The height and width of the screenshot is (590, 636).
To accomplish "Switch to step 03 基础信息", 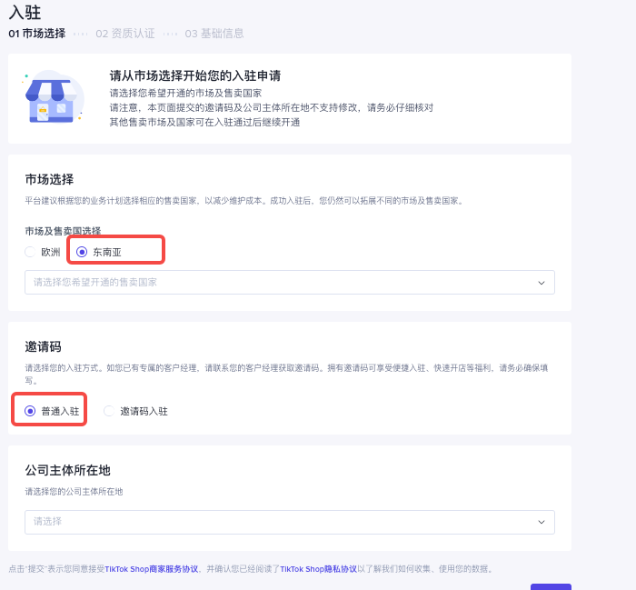I will [214, 34].
